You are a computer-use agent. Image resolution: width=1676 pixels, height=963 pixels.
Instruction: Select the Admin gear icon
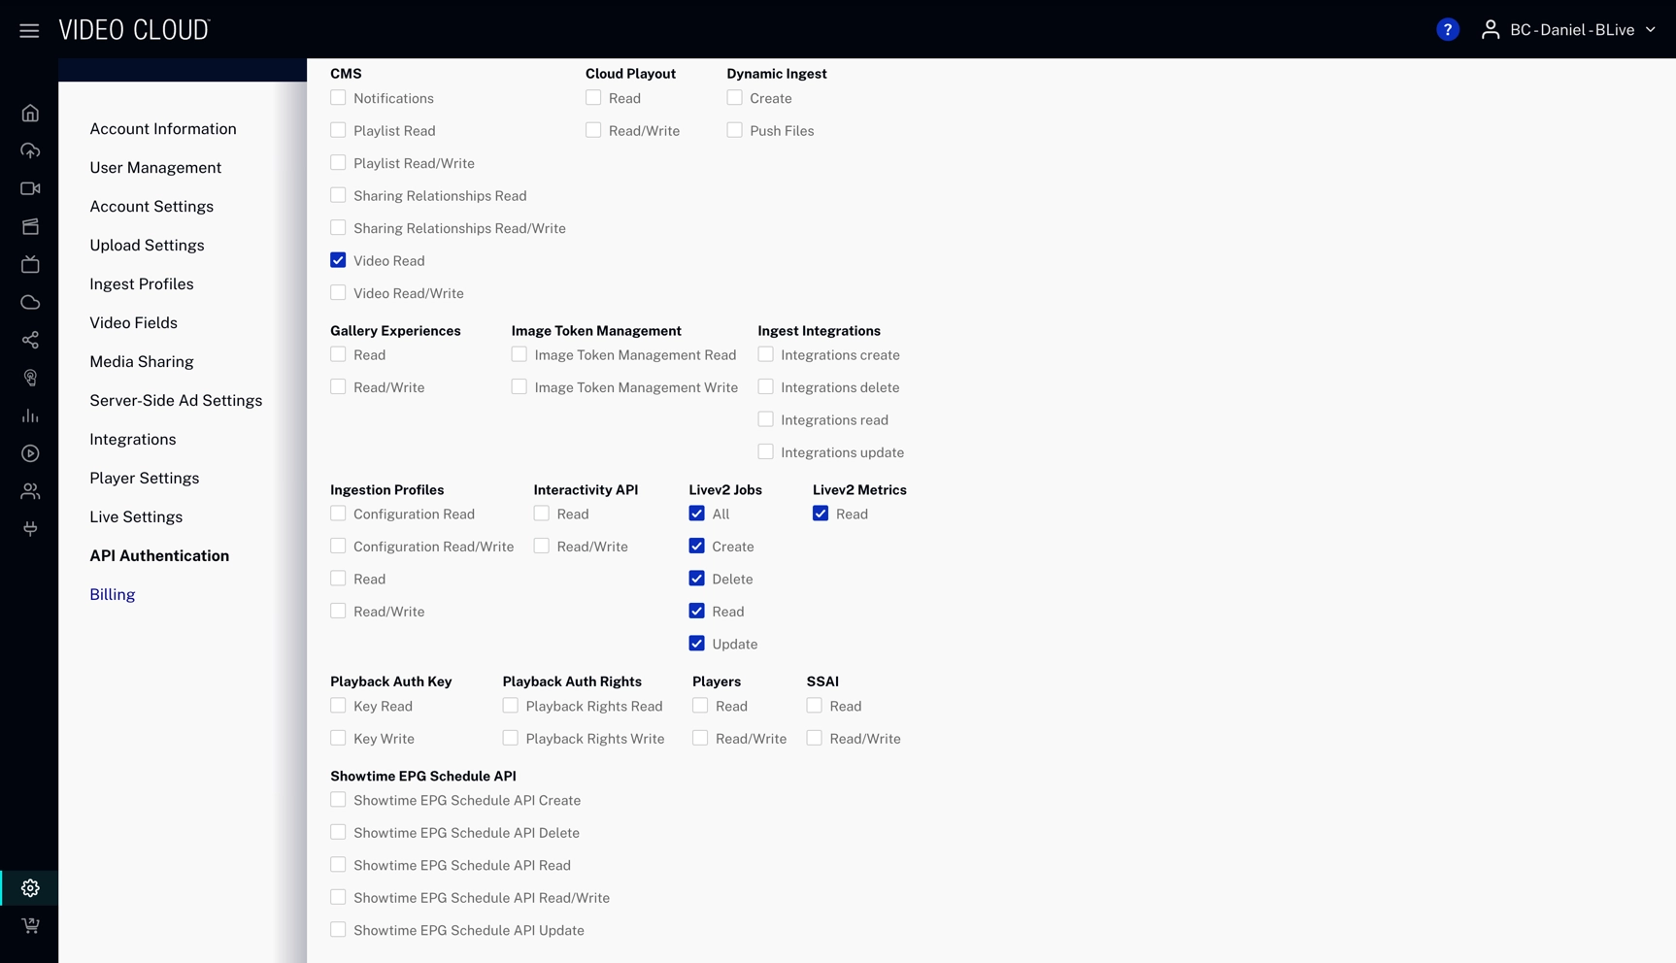tap(30, 888)
